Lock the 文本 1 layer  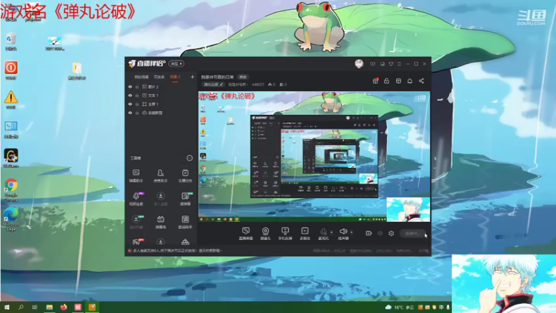click(137, 95)
